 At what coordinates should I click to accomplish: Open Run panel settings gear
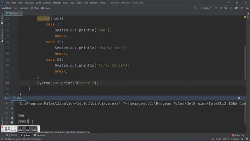(x=239, y=98)
